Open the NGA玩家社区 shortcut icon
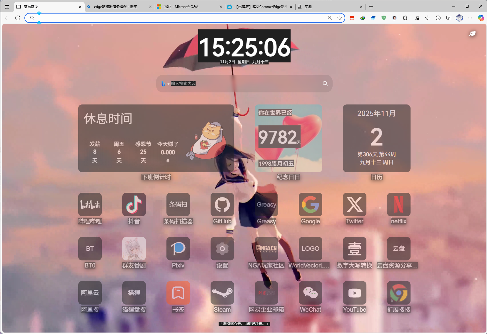 (266, 249)
